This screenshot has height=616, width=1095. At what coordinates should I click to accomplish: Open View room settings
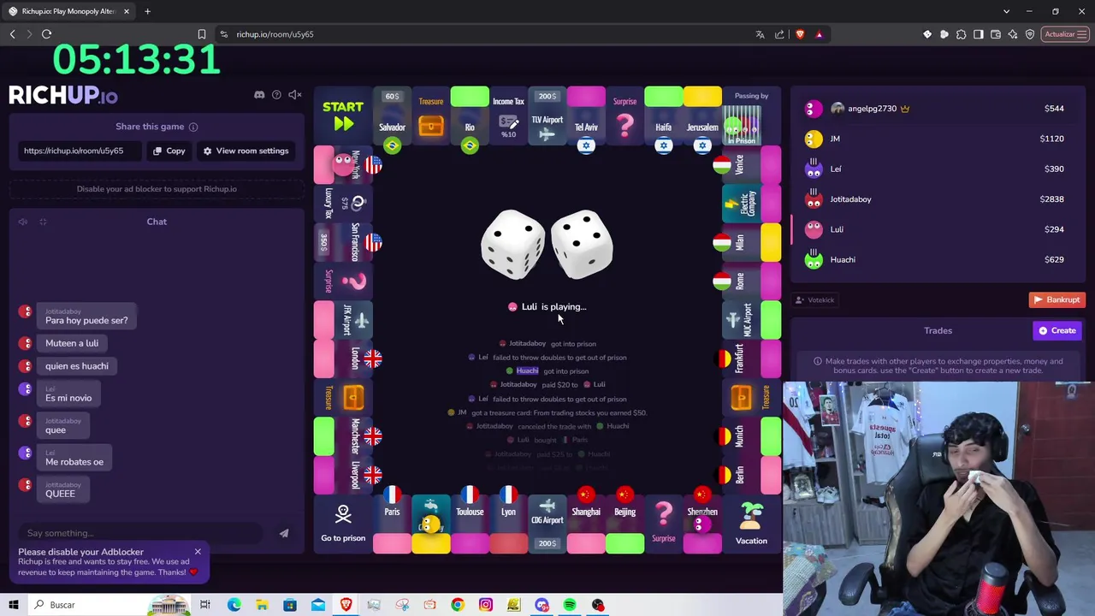(x=246, y=151)
